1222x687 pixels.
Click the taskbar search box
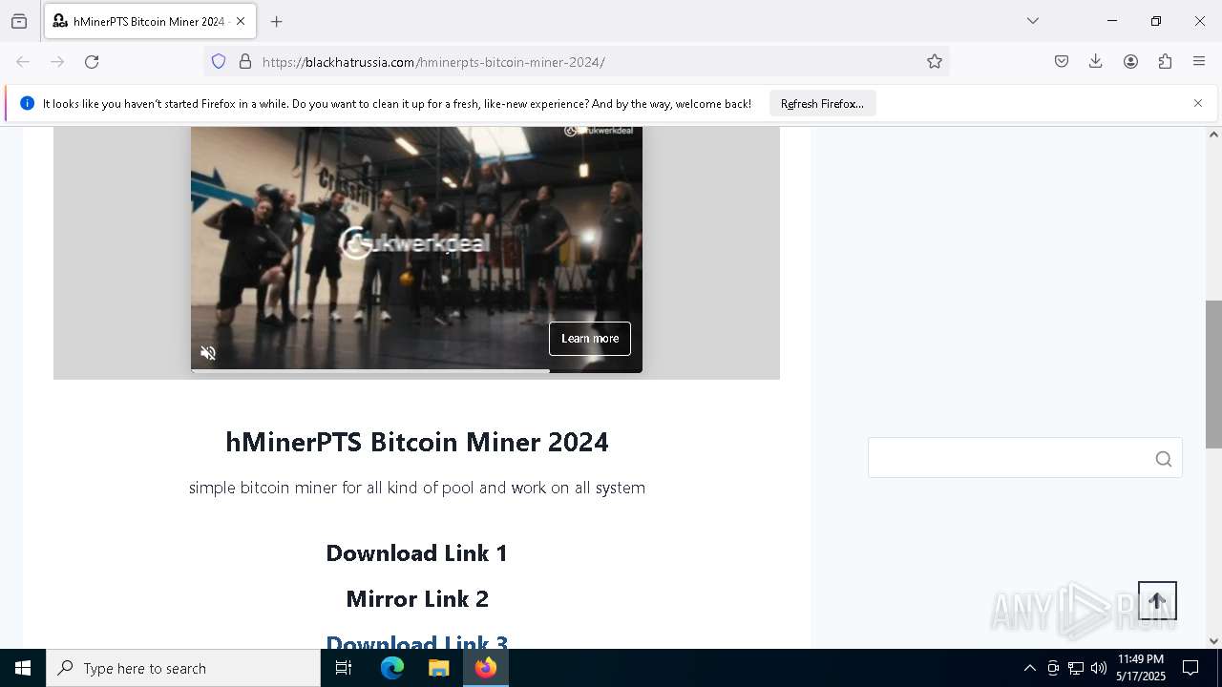pyautogui.click(x=183, y=668)
